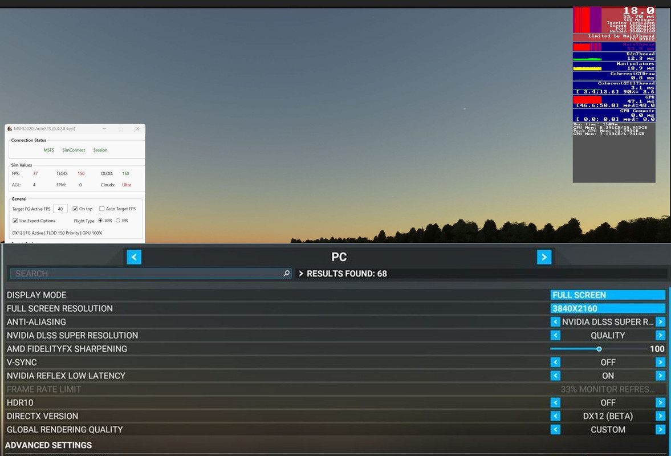Click the QUALITY value of DLSS Super Resolution
Image resolution: width=671 pixels, height=456 pixels.
pyautogui.click(x=608, y=335)
